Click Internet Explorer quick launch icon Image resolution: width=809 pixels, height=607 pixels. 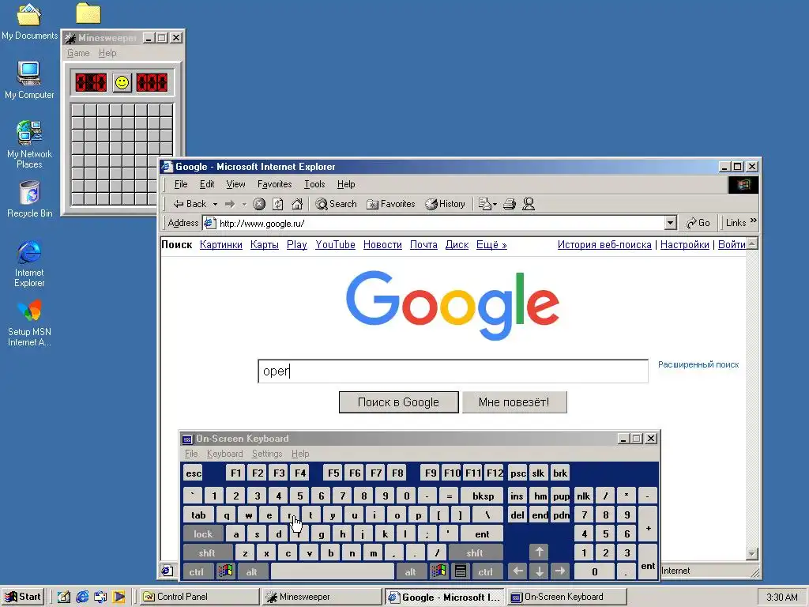[82, 597]
